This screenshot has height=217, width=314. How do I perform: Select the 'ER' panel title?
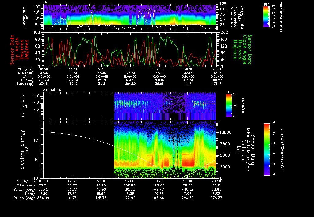pyautogui.click(x=45, y=2)
